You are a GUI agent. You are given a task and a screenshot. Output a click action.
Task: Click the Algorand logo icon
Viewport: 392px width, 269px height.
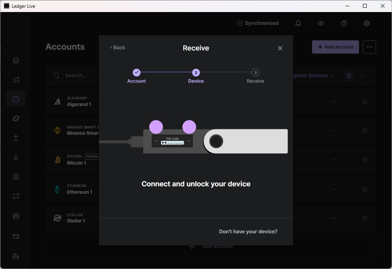[x=57, y=102]
